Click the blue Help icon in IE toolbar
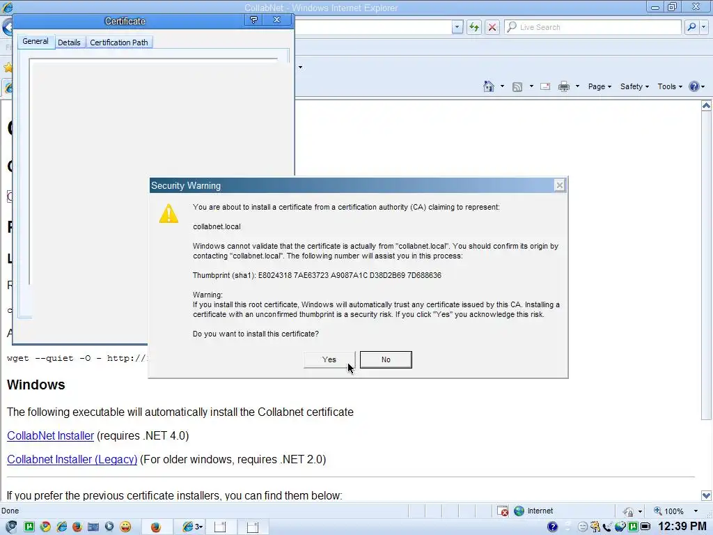713x535 pixels. point(694,86)
